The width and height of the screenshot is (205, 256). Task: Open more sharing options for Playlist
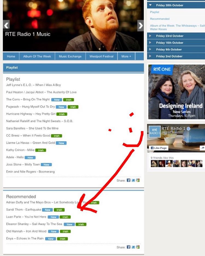tap(138, 180)
